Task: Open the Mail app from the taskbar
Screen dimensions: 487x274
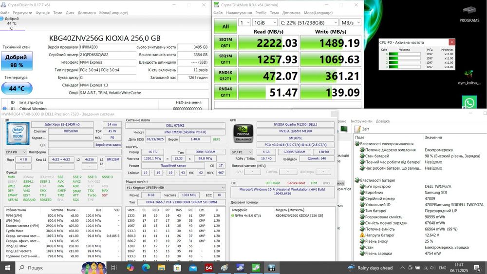Action: (193, 268)
